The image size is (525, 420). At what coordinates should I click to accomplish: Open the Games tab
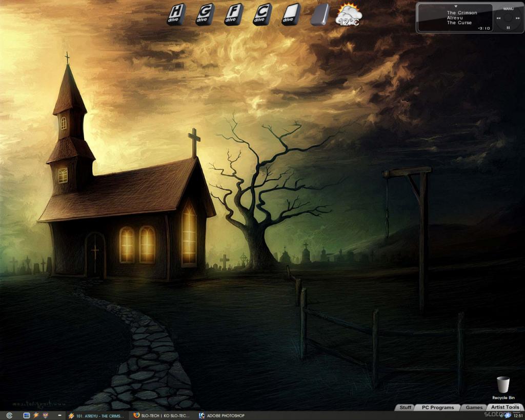click(x=474, y=407)
